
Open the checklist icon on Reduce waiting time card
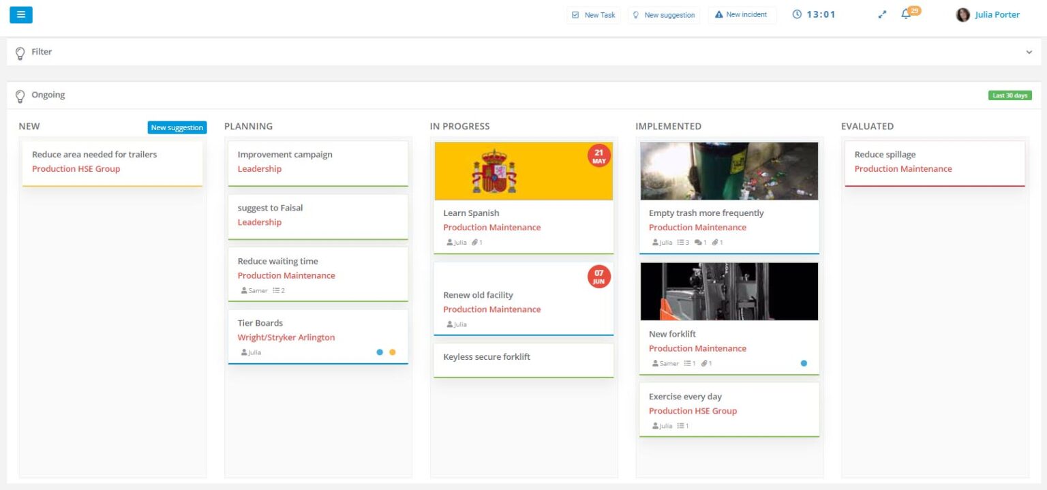coord(276,290)
